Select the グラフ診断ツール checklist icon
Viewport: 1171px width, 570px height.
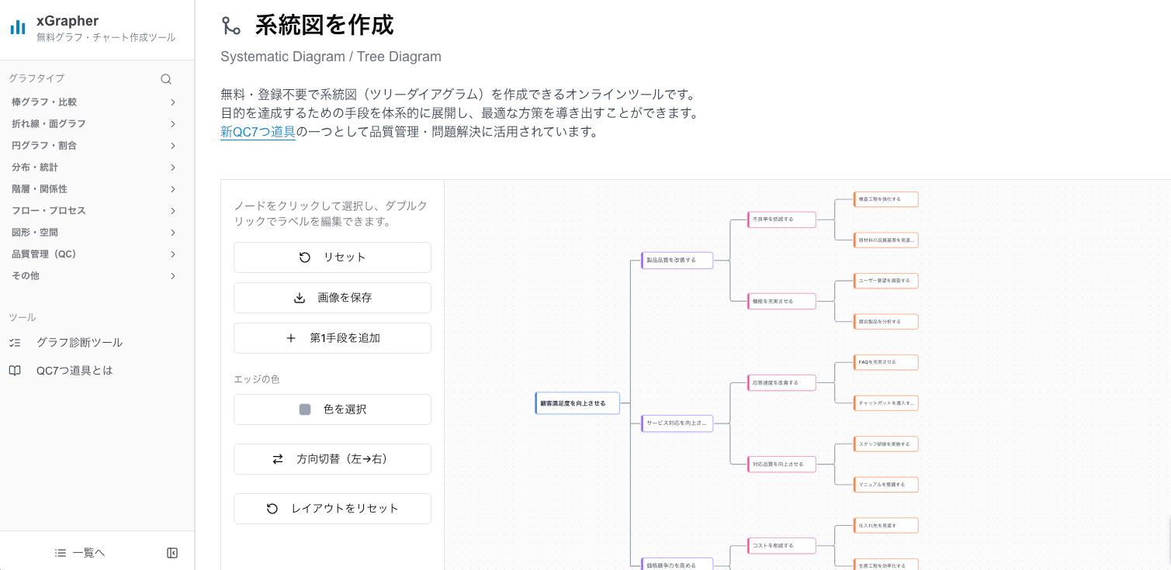coord(15,342)
